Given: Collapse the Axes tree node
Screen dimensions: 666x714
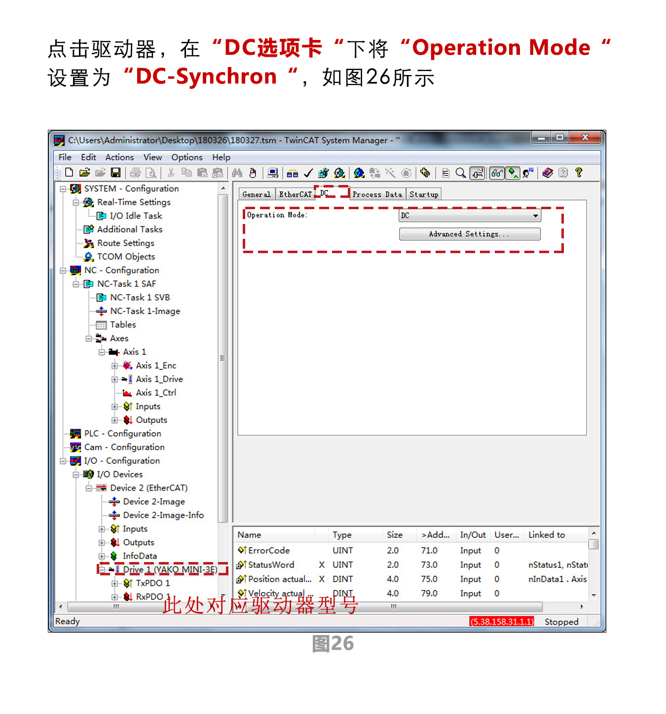Looking at the screenshot, I should click(89, 338).
